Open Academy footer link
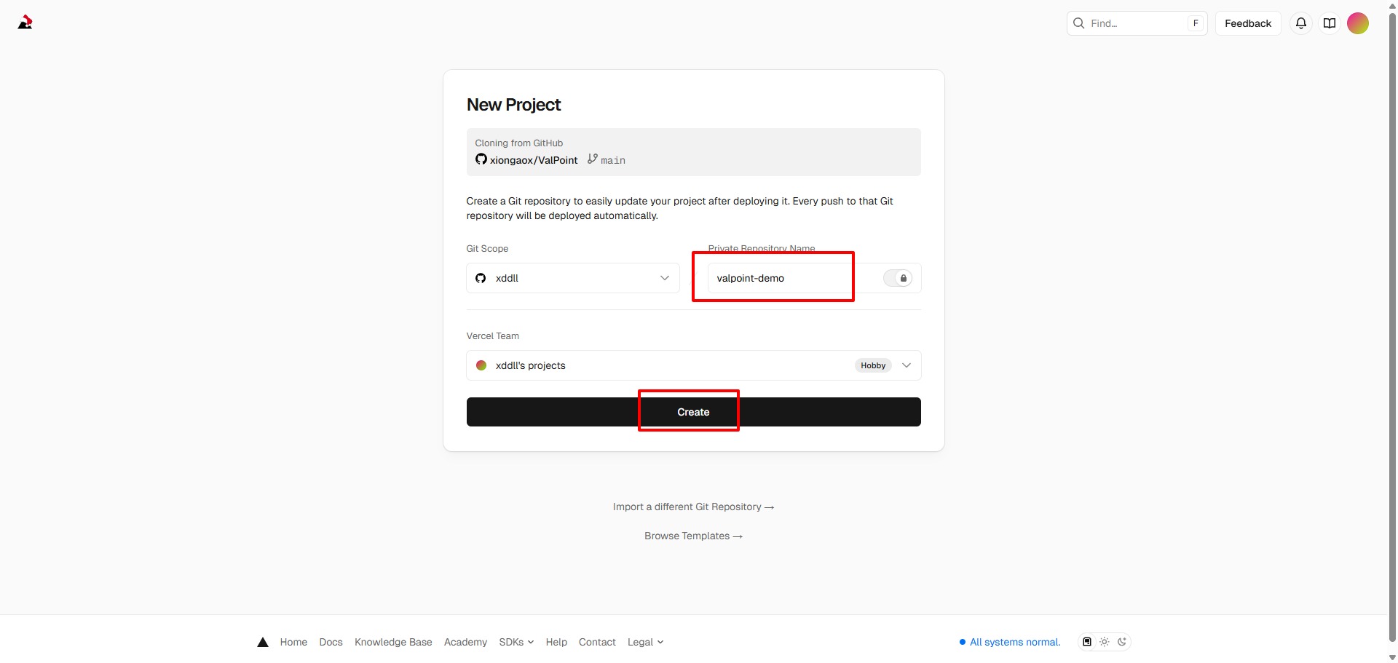 point(465,642)
